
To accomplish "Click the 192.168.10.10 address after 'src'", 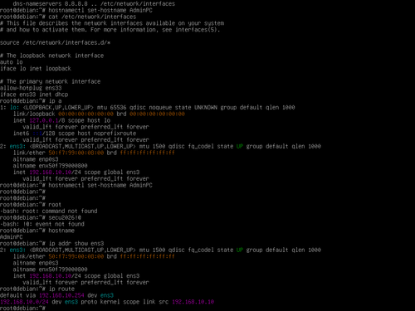I will tap(193, 302).
